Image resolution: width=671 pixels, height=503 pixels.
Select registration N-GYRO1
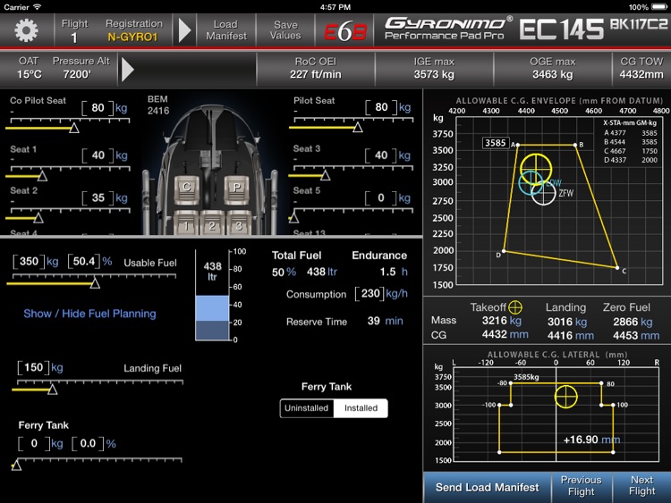133,38
